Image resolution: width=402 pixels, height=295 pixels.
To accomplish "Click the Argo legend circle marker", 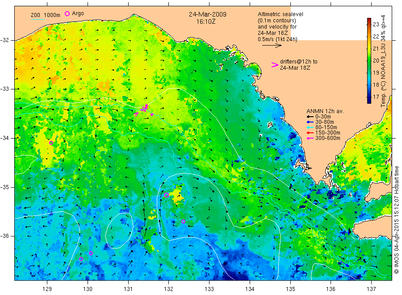I will [x=67, y=13].
